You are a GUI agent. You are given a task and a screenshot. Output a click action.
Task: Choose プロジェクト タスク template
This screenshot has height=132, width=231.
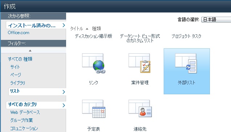point(186,36)
